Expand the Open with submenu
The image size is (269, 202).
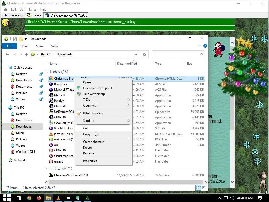click(103, 105)
